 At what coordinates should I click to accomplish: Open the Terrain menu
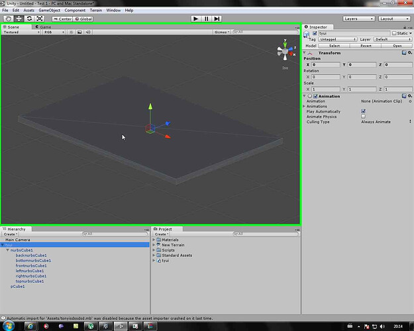(x=96, y=11)
